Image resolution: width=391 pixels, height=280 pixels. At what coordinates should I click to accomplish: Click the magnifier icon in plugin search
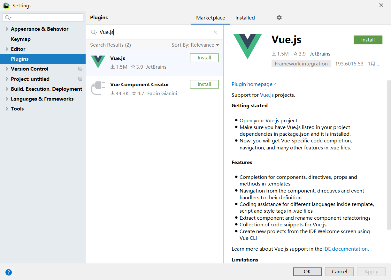point(94,32)
